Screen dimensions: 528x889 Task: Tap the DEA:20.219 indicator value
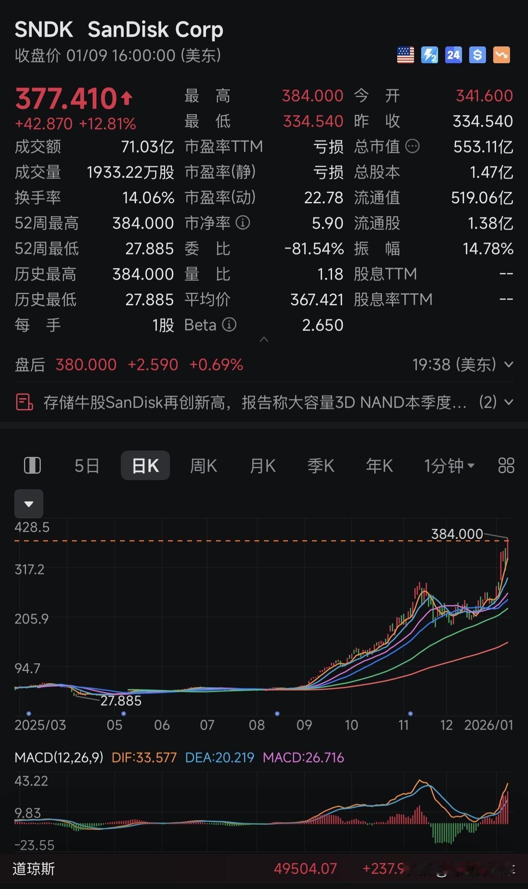219,757
